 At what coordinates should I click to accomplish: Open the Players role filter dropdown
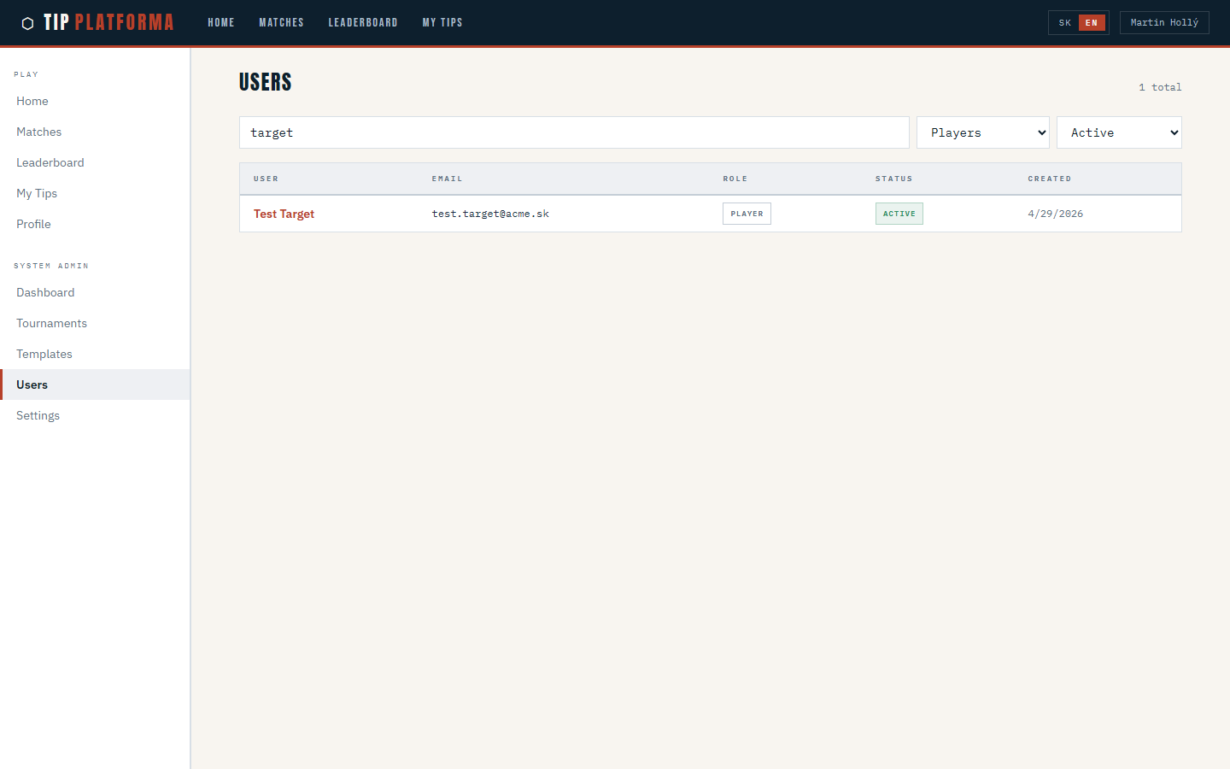982,132
